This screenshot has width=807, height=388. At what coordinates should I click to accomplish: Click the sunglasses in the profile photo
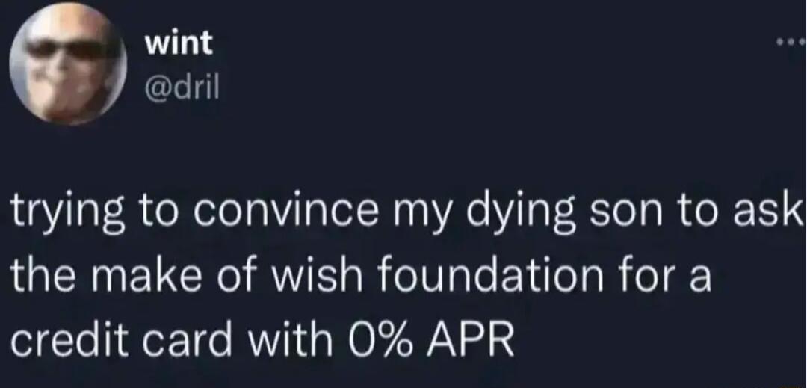pos(67,49)
